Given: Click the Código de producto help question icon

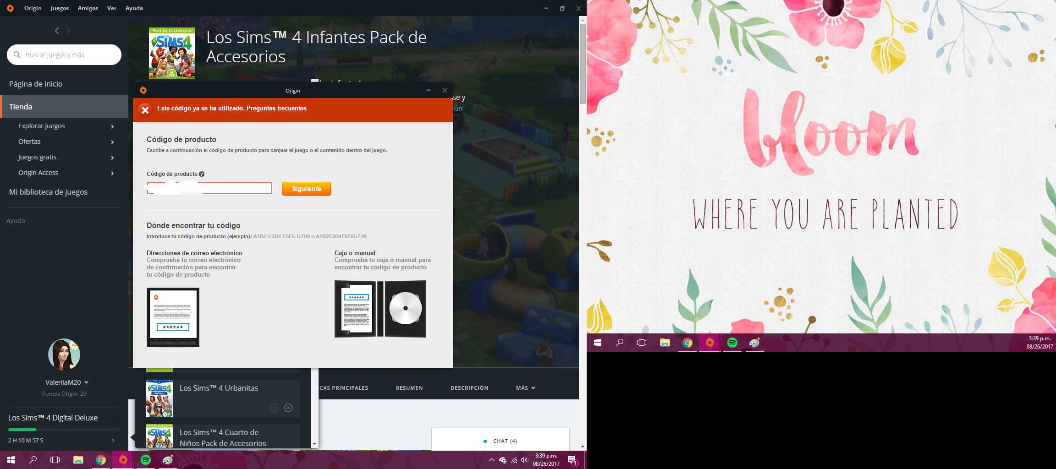Looking at the screenshot, I should (x=202, y=174).
